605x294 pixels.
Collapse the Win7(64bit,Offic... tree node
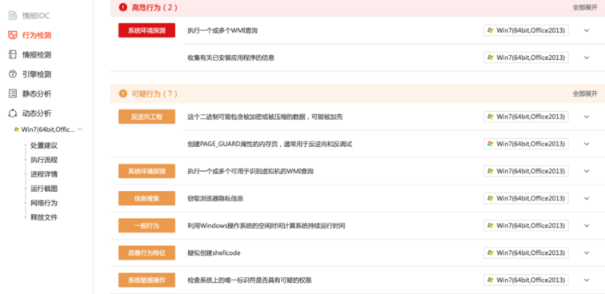[x=80, y=129]
